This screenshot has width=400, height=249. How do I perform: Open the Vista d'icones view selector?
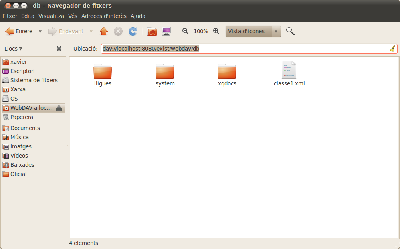(x=253, y=31)
